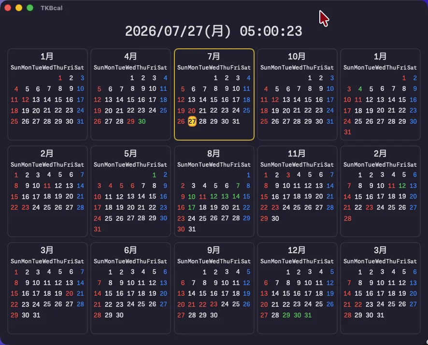
Task: Click date 20 in 10月
Action: click(286, 111)
